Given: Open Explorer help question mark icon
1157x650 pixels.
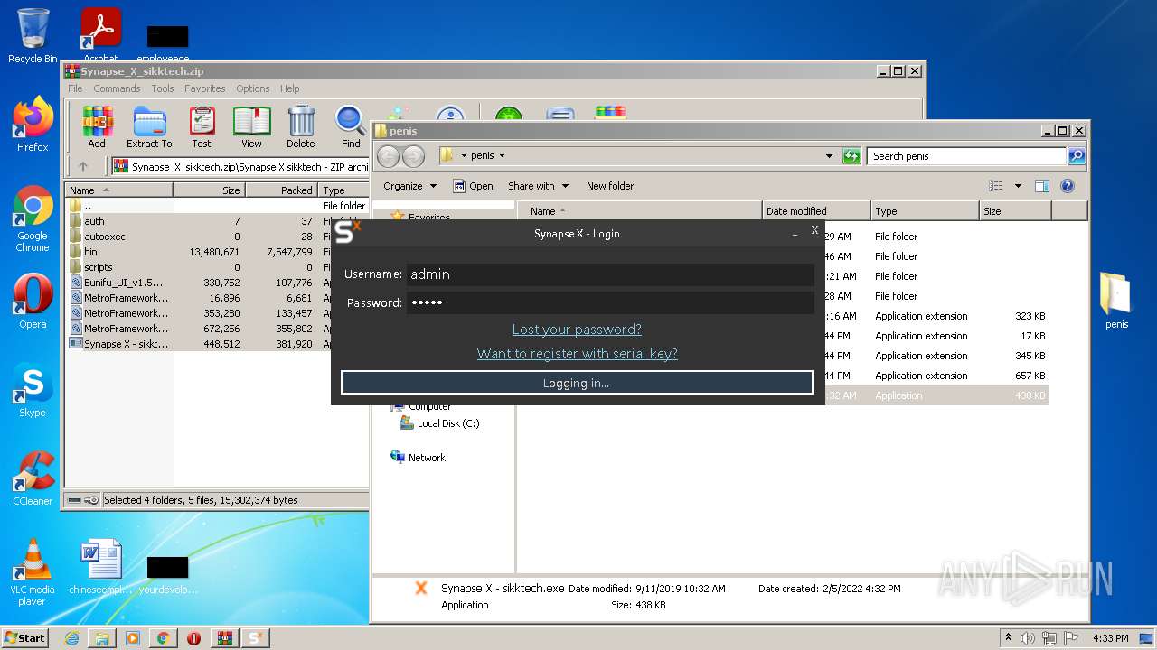Looking at the screenshot, I should tap(1067, 186).
